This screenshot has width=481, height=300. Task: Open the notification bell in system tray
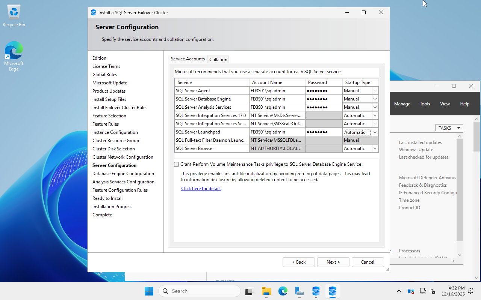[x=470, y=291]
